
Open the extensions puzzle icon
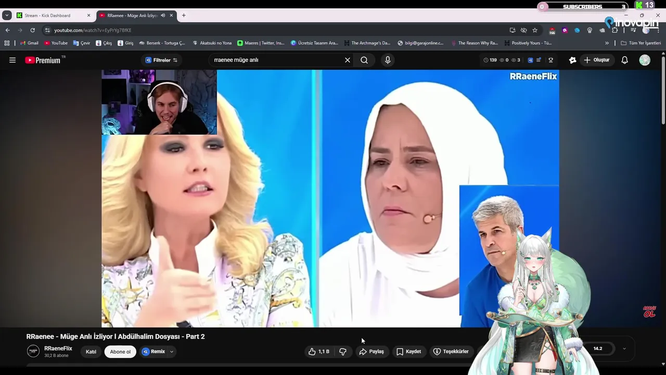(x=614, y=30)
